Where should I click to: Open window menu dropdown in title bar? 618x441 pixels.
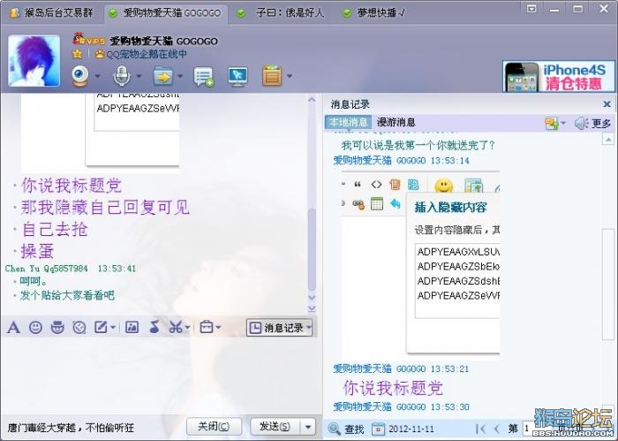pos(531,8)
